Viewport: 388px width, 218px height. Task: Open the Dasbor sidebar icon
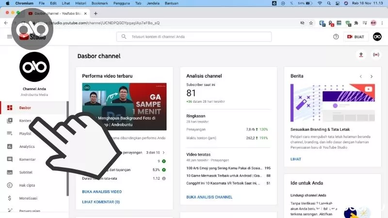10,108
